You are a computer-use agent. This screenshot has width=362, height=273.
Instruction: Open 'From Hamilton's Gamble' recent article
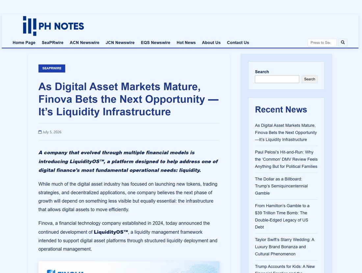[282, 216]
